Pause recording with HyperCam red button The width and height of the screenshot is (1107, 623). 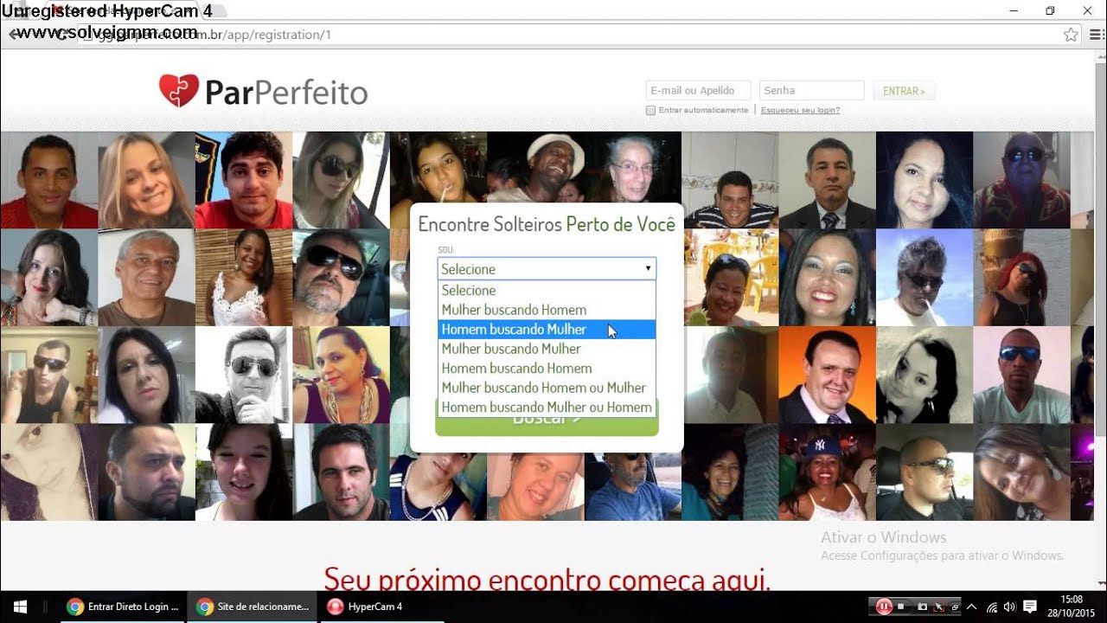tap(883, 607)
